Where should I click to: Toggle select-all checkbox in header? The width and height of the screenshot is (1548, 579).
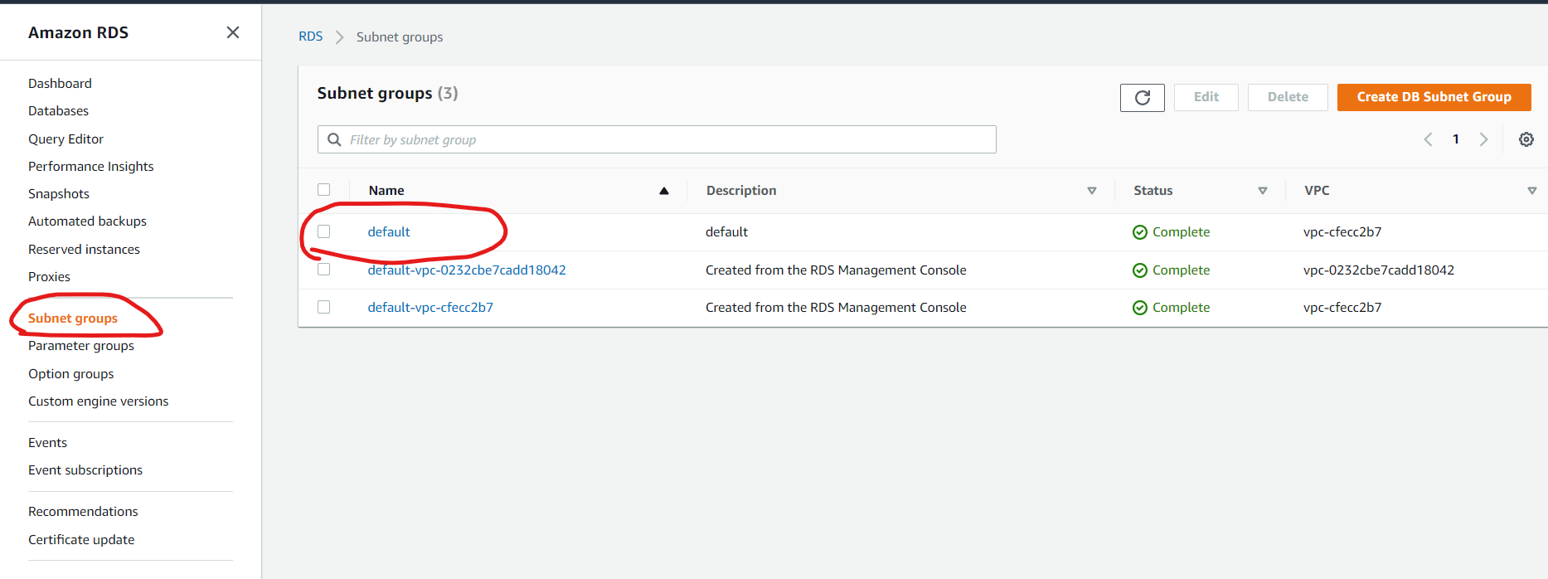pos(324,189)
